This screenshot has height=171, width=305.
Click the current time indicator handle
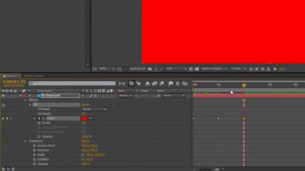(244, 85)
